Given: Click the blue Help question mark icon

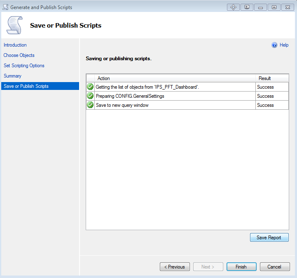Looking at the screenshot, I should [274, 45].
